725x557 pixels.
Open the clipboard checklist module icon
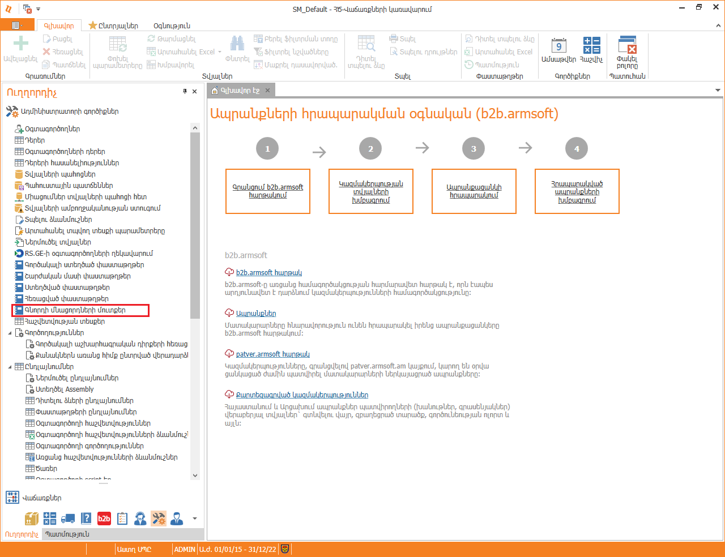click(x=122, y=518)
